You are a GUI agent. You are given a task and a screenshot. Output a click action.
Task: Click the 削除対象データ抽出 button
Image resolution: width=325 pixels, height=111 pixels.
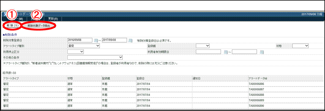39,26
